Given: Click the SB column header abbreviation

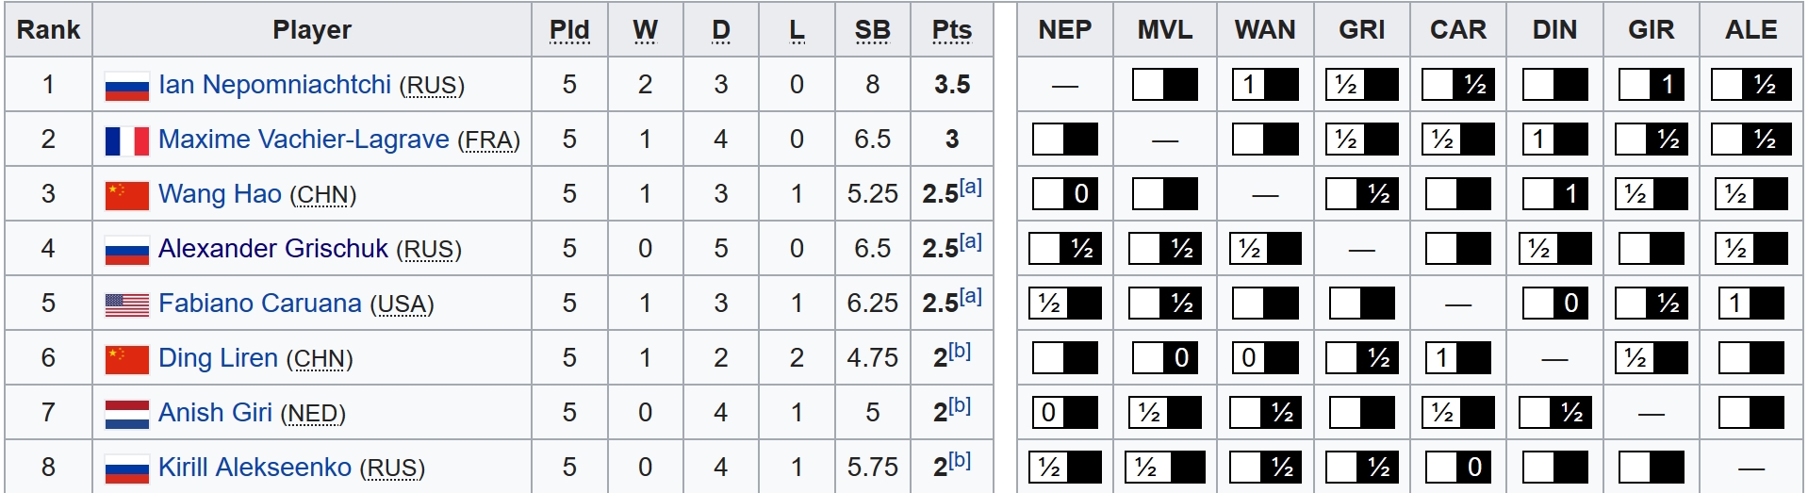Looking at the screenshot, I should (872, 30).
